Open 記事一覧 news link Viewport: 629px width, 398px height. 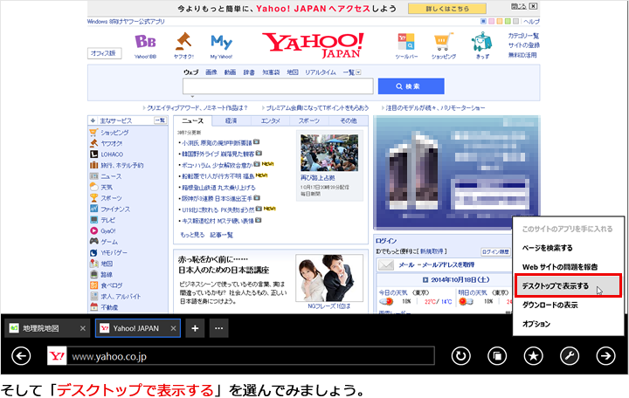pos(221,235)
